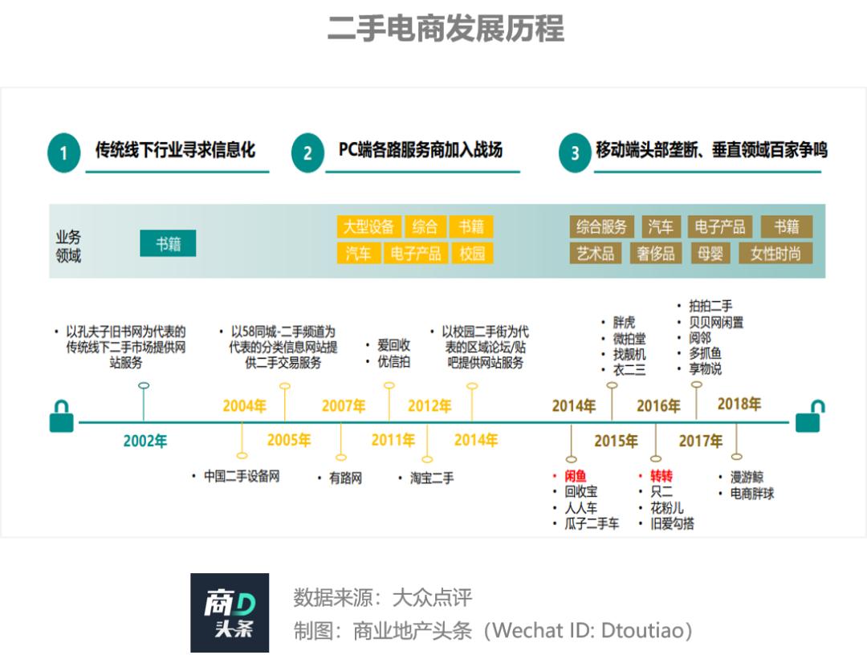Click the 只二 entry
867x655 pixels.
coord(661,491)
